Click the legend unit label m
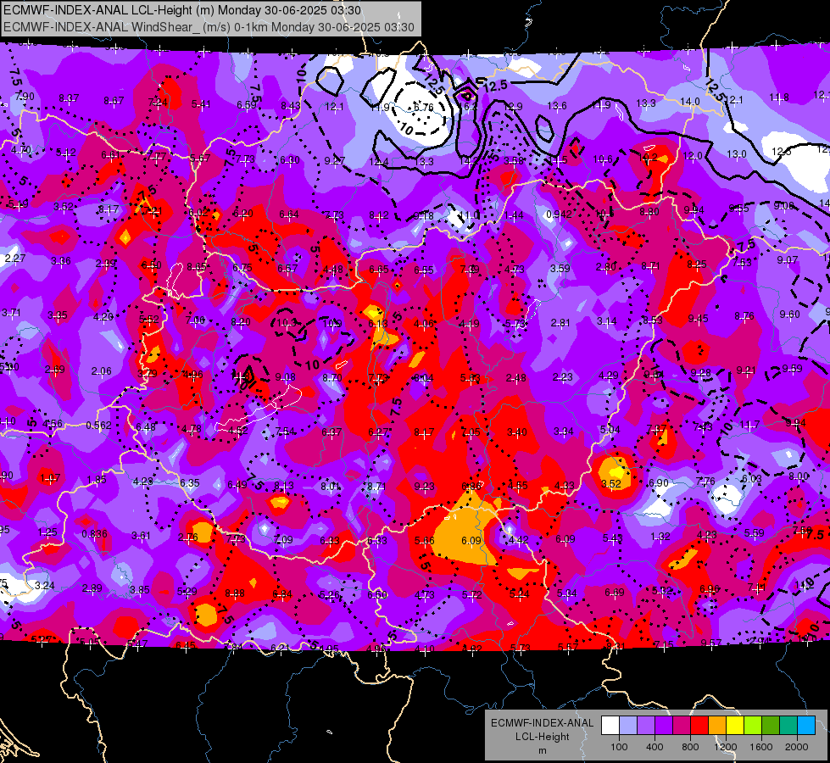Image resolution: width=830 pixels, height=763 pixels. click(542, 750)
